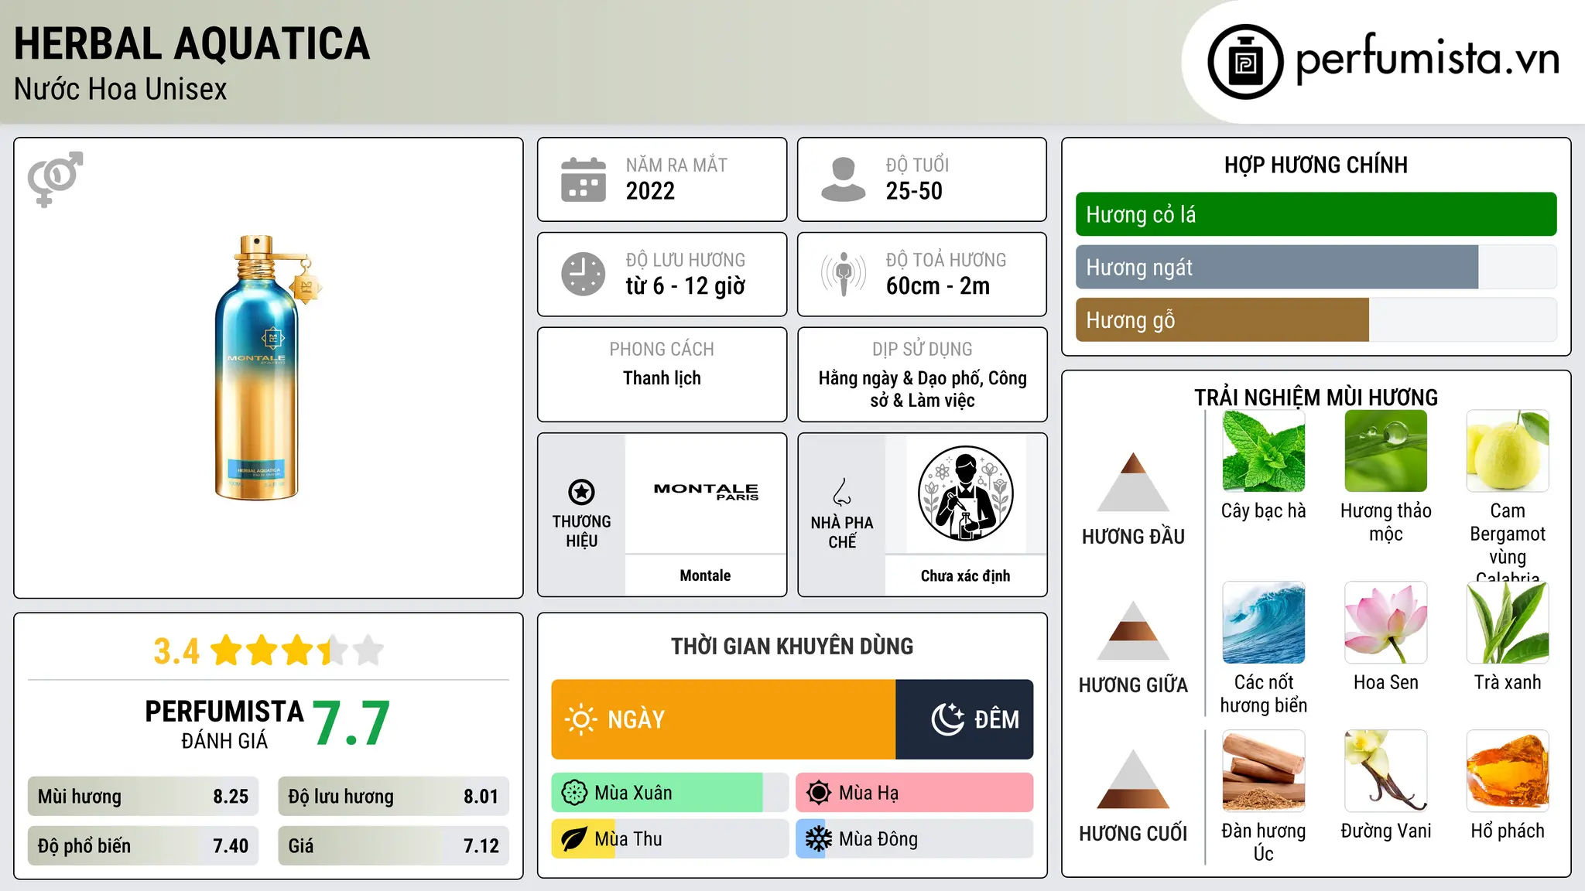This screenshot has height=891, width=1585.
Task: Click the HERBAL AQUATICA title
Action: point(192,43)
